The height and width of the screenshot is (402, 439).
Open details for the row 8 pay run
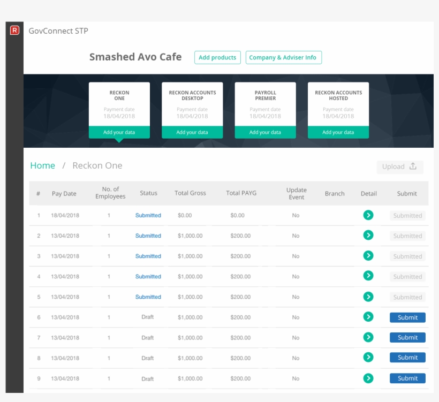[x=368, y=358]
